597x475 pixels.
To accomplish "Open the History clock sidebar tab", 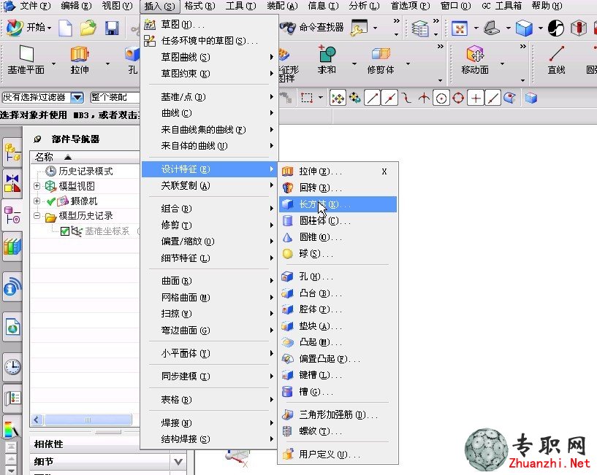I will point(12,367).
